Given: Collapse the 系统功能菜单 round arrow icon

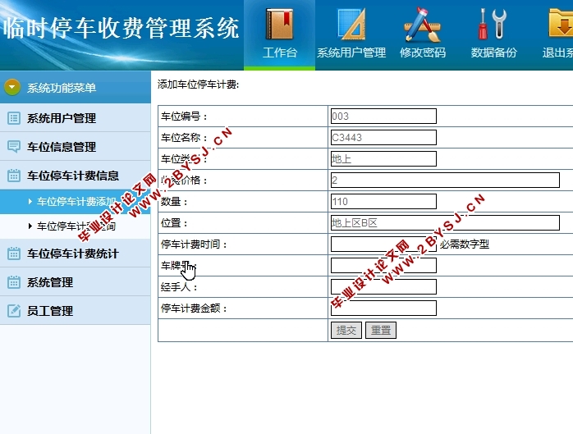Looking at the screenshot, I should pos(12,87).
